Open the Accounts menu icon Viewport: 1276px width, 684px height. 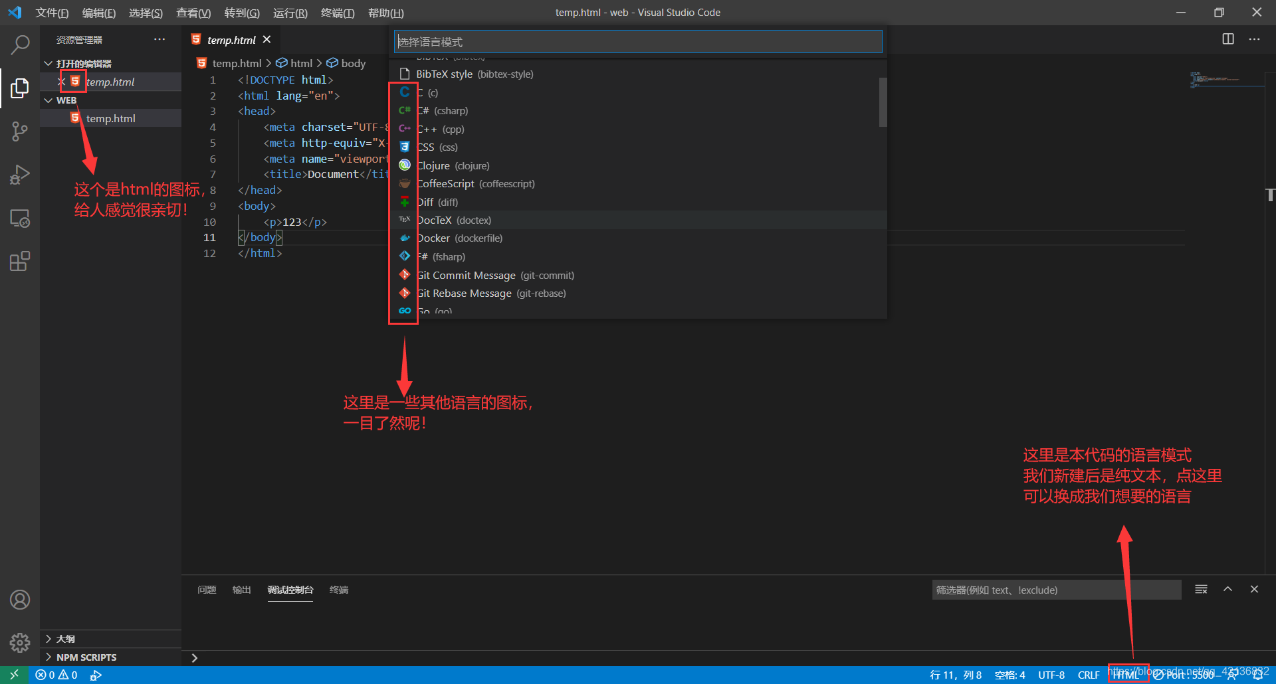click(20, 600)
